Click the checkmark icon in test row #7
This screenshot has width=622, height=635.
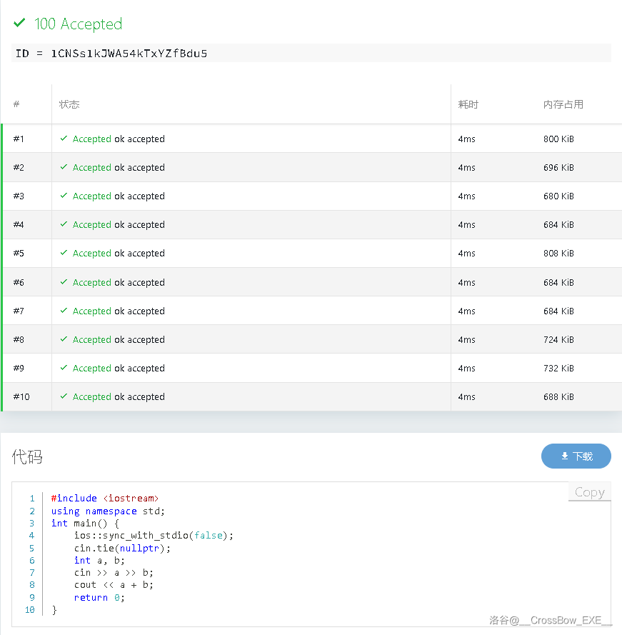click(64, 311)
